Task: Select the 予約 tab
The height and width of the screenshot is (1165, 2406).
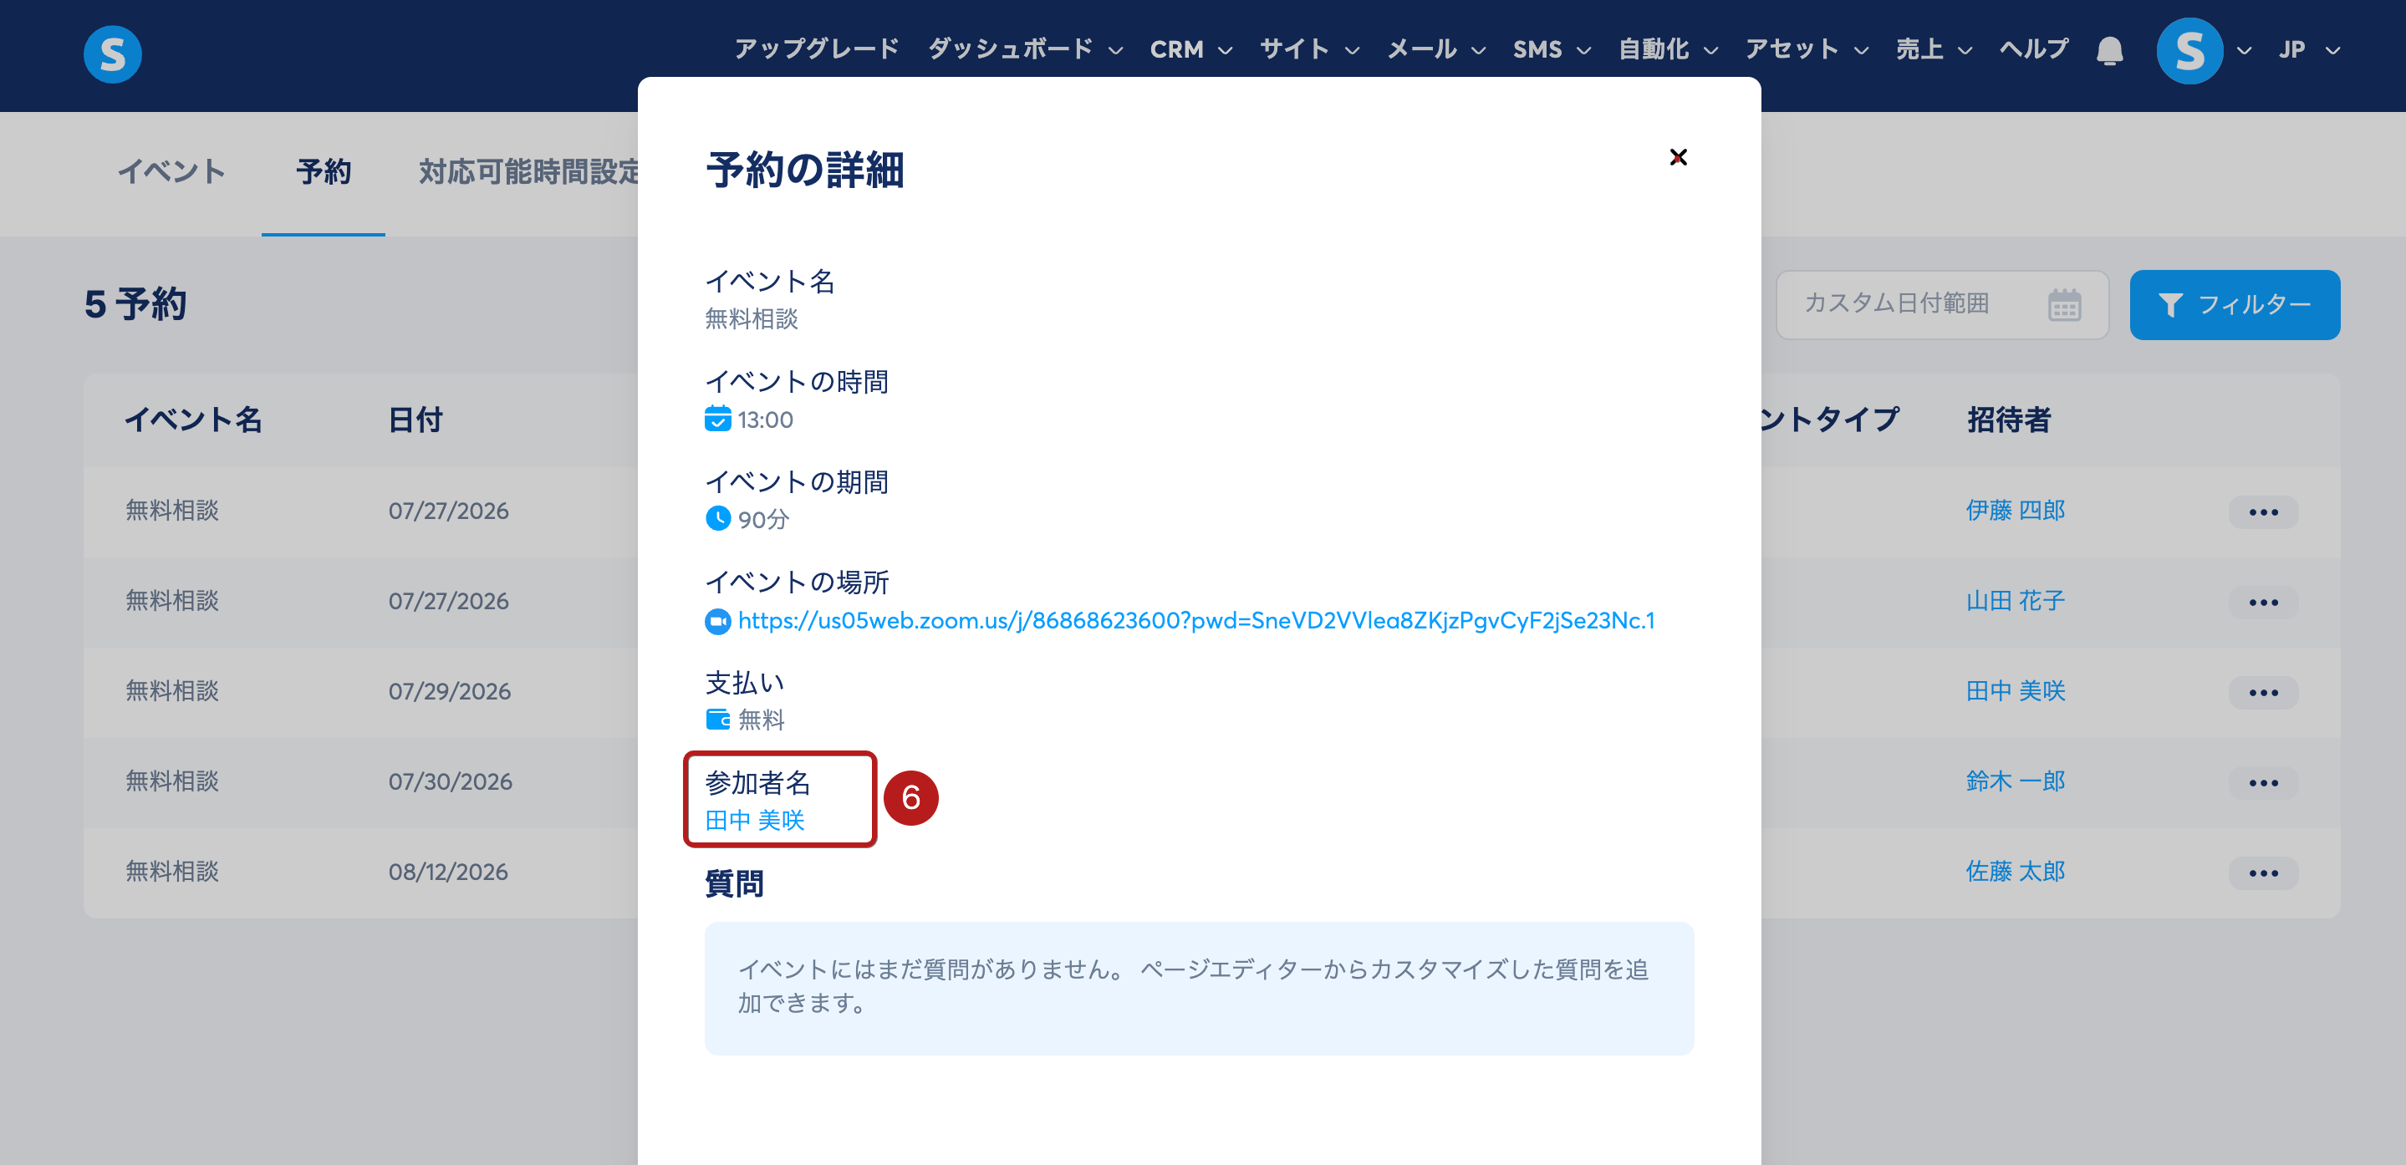Action: pyautogui.click(x=324, y=172)
